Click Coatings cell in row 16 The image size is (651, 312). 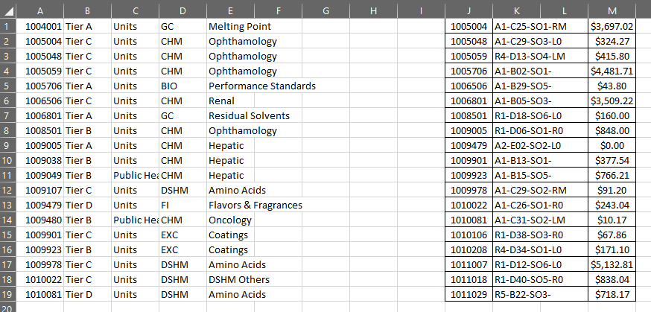pos(230,249)
